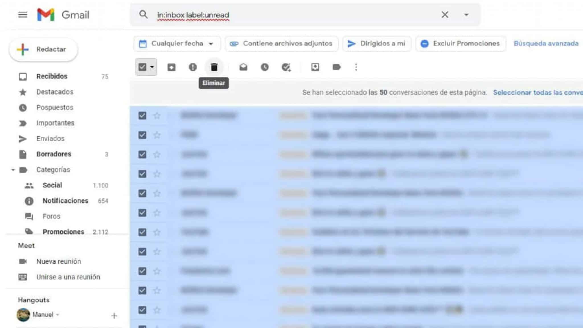Star the second email in the list
The height and width of the screenshot is (328, 583).
point(156,135)
